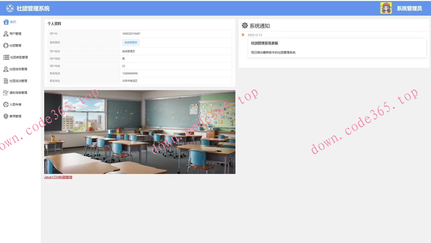Click the phone number 13666666666 field
Viewport: 431px width, 243px height.
[x=130, y=73]
